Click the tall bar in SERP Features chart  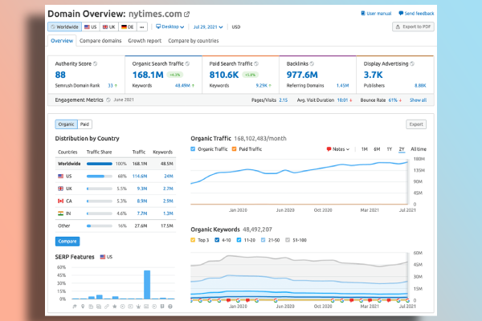(147, 284)
